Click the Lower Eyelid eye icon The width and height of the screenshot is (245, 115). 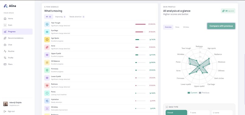47,78
